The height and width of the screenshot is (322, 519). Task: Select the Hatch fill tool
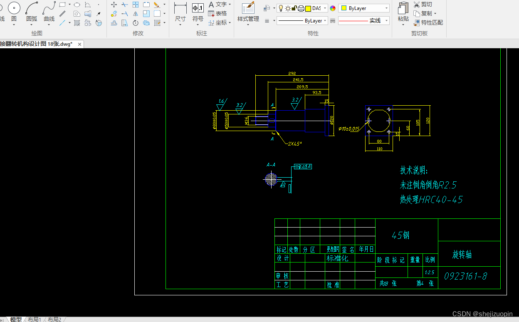click(77, 23)
